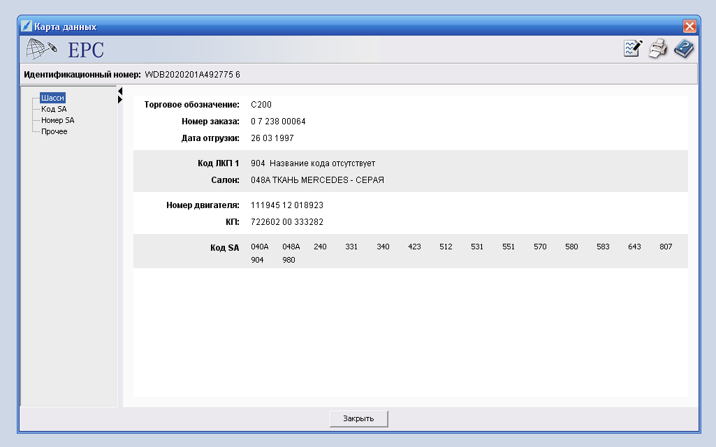This screenshot has height=447, width=716.
Task: Click gearbox number 722602 00 333282
Action: coord(287,222)
